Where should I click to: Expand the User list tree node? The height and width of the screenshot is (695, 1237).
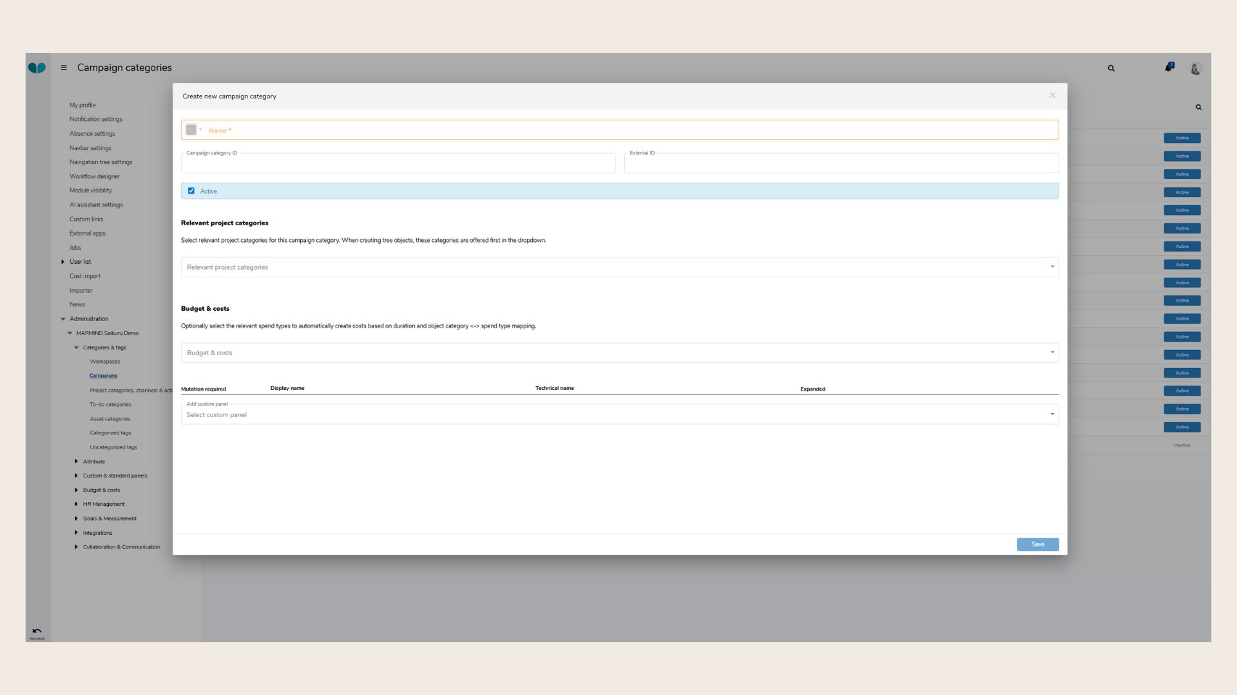[63, 262]
